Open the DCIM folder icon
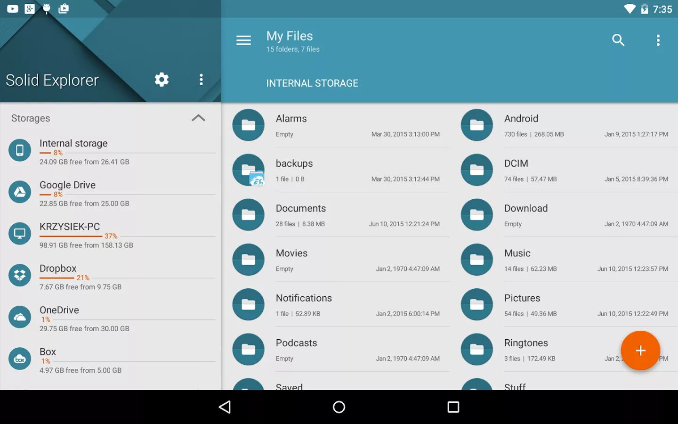 click(x=477, y=170)
